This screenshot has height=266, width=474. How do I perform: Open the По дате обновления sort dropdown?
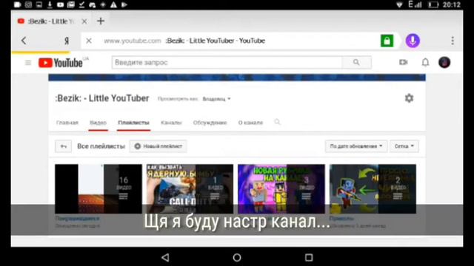pos(356,146)
